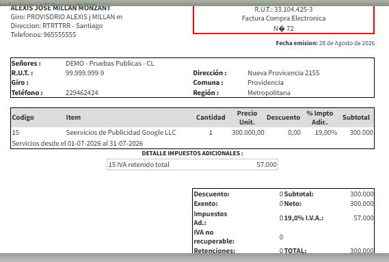Click the unit price 300.000,00 cell

coord(248,133)
